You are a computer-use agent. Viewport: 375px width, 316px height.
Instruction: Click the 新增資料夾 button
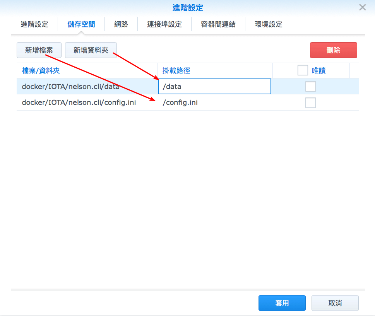click(x=91, y=50)
